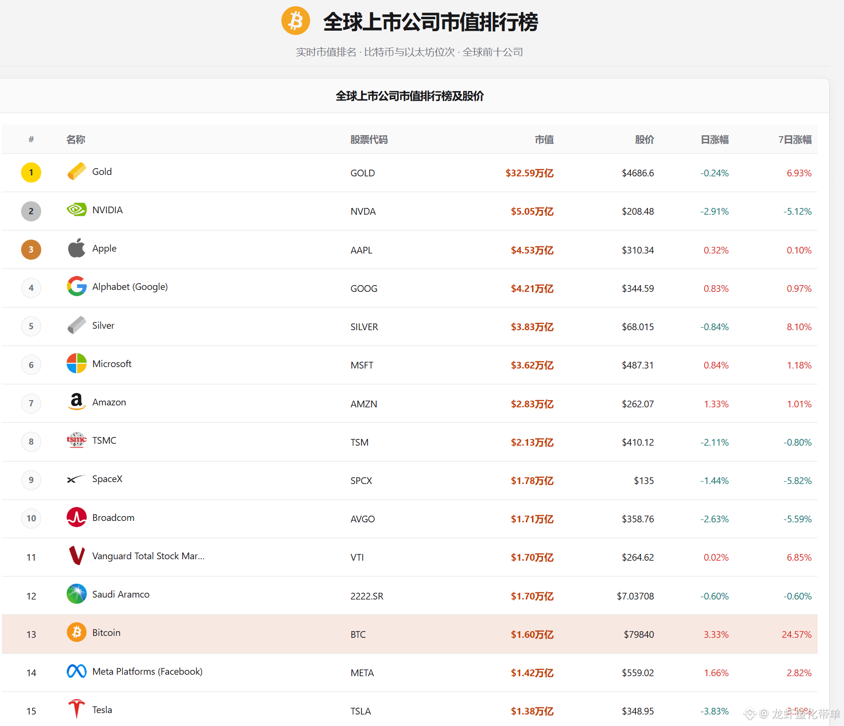Screen dimensions: 844x726
Task: Click the rank 10 badge
Action: [31, 519]
